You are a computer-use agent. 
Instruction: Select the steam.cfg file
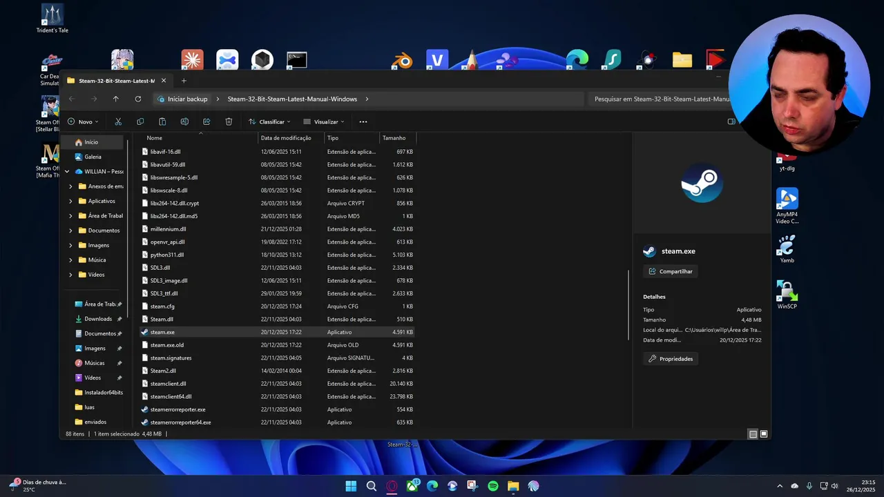[x=277, y=306]
